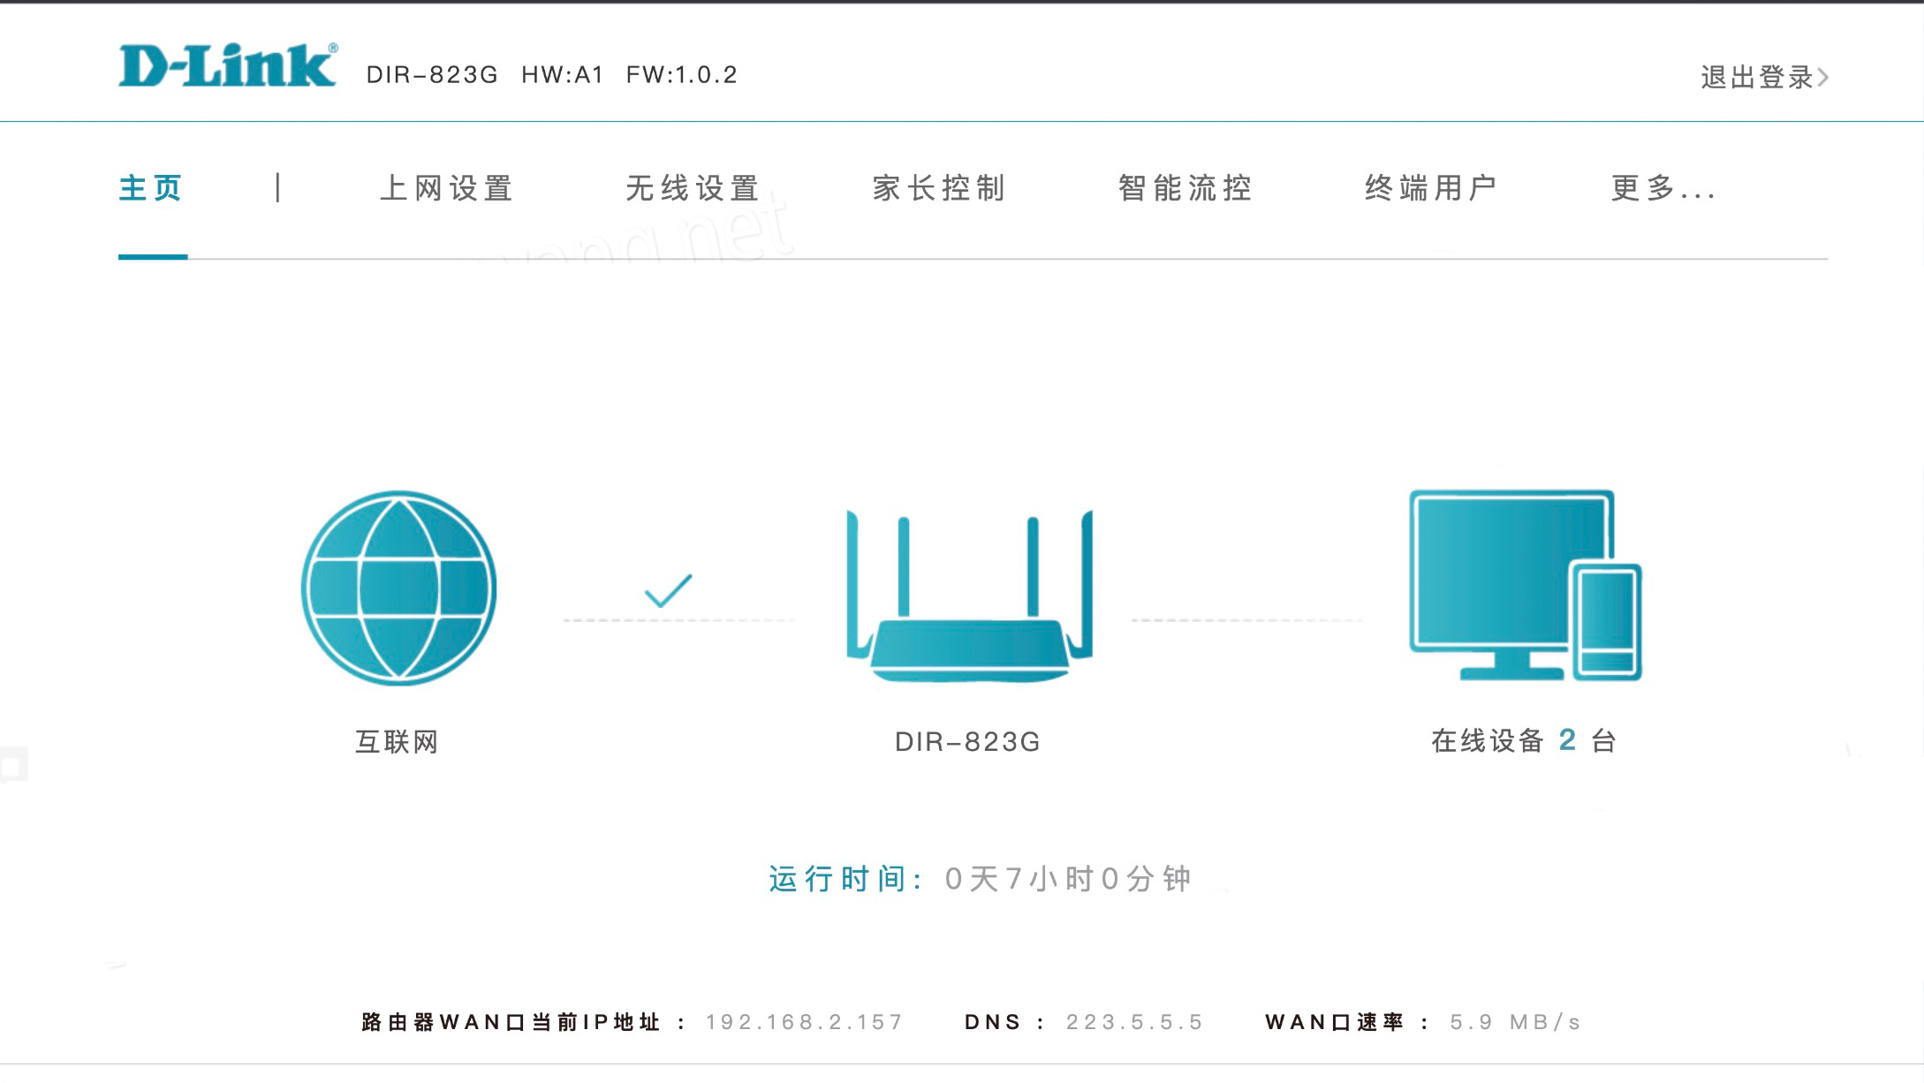Click the WAN口速率 label
1924x1083 pixels.
[x=1347, y=1022]
